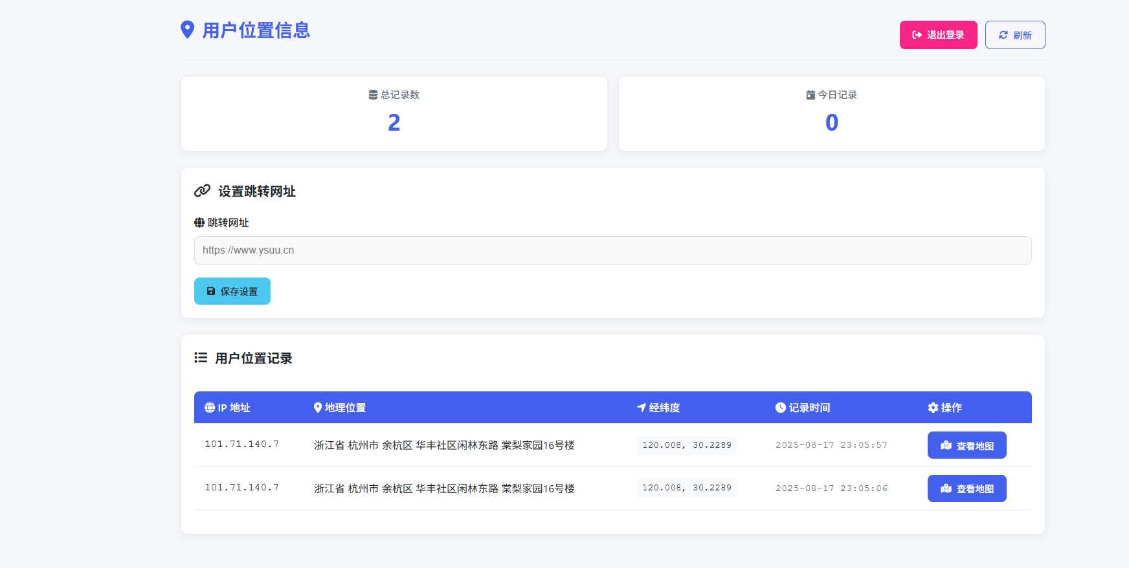Click the globe icon in IP 地址 header

click(210, 408)
